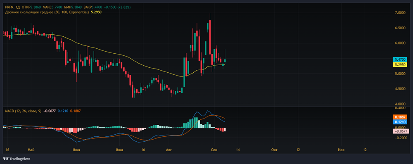Image resolution: width=413 pixels, height=164 pixels.
Task: Click the +0.1500 (+2.82%) change value
Action: (x=117, y=7)
